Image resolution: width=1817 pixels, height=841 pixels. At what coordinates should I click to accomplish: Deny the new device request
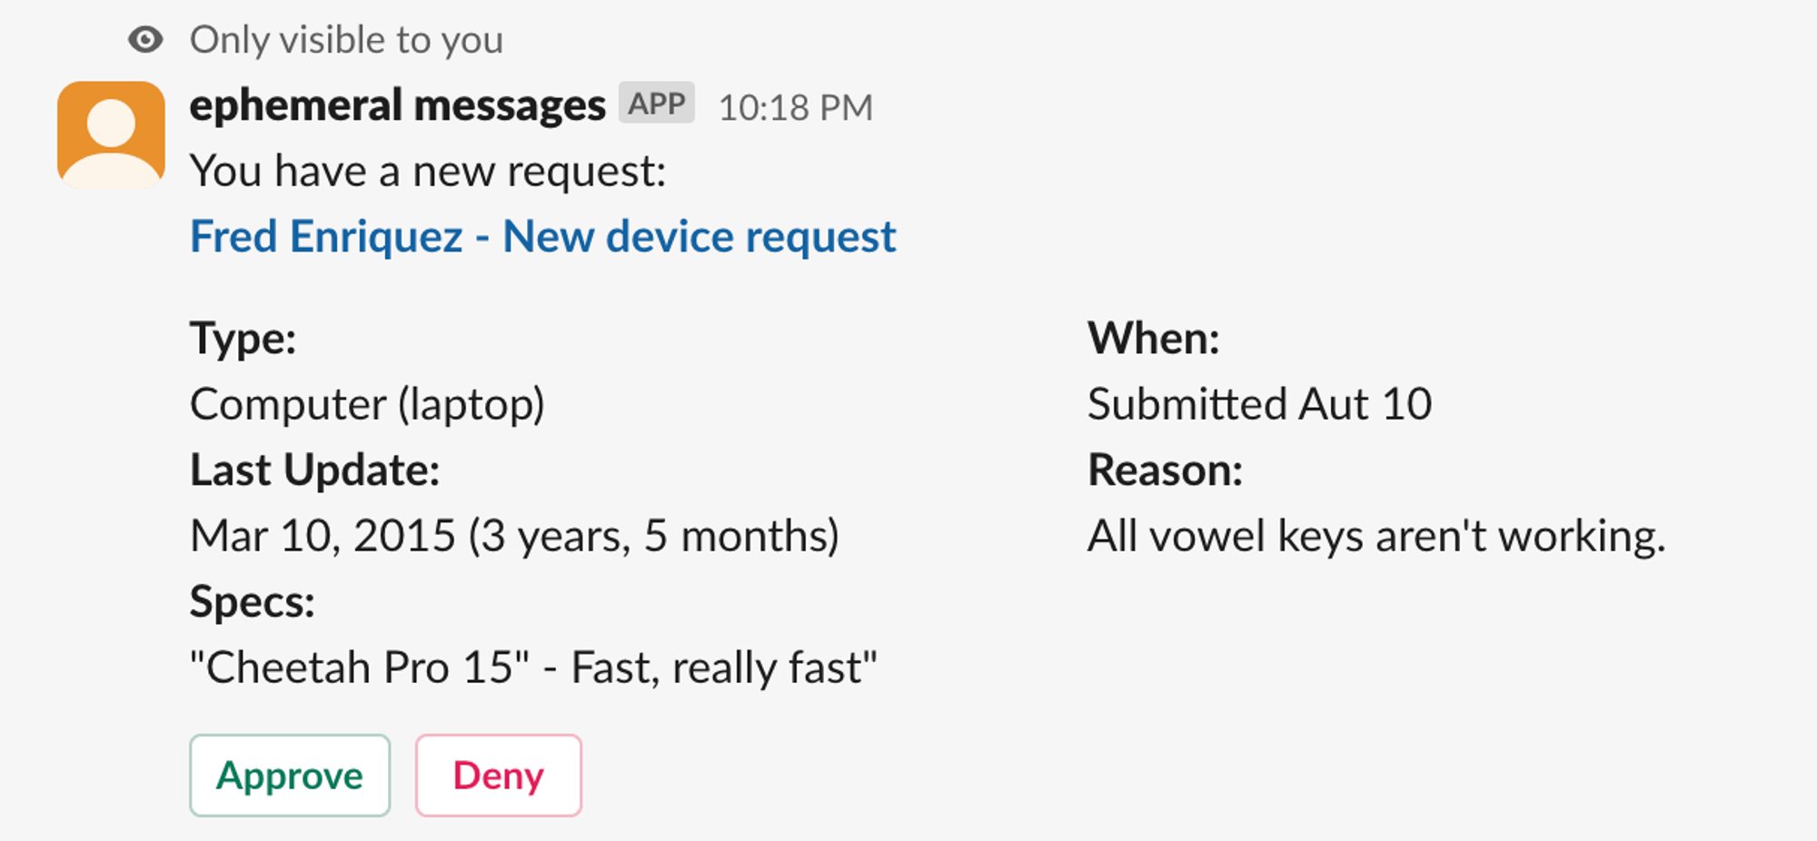tap(498, 775)
